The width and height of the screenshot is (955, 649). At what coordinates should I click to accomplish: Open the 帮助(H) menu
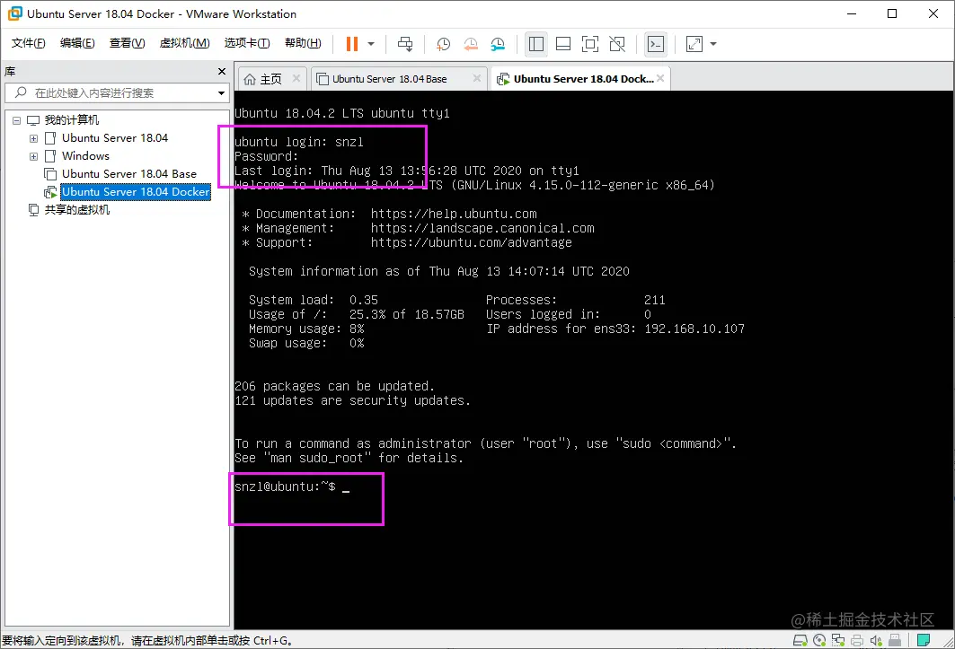303,42
